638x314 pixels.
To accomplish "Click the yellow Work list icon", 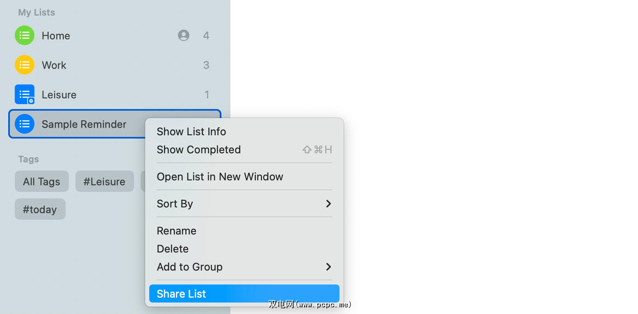I will coord(25,65).
